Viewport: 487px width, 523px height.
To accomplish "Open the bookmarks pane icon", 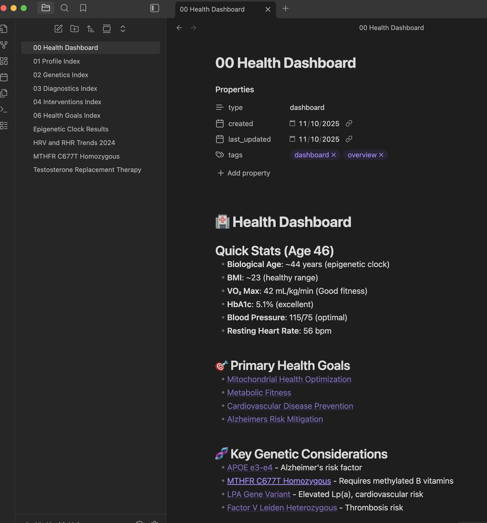I will [x=83, y=8].
